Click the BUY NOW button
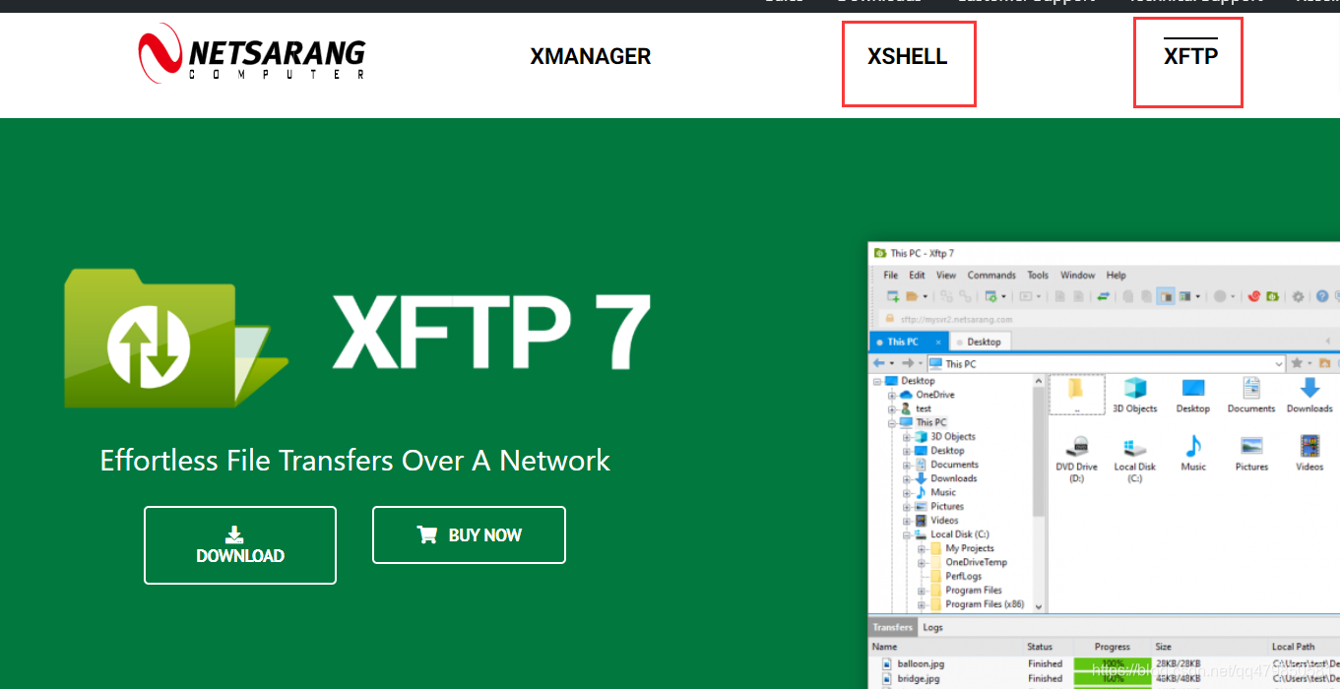Image resolution: width=1340 pixels, height=689 pixels. pyautogui.click(x=469, y=534)
